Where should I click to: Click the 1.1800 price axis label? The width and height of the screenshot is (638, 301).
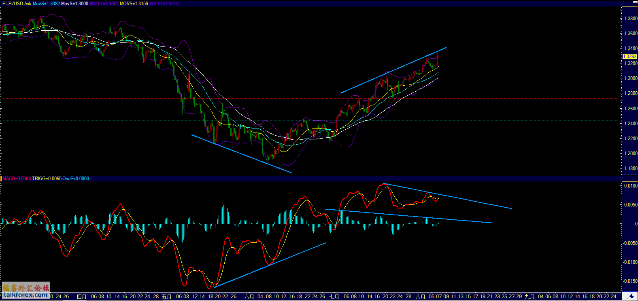coord(631,168)
